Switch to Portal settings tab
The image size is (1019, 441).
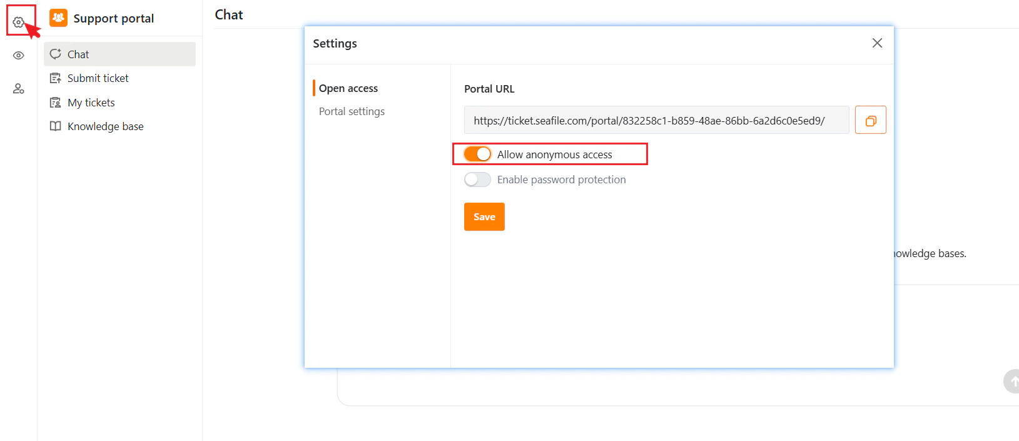pos(352,111)
